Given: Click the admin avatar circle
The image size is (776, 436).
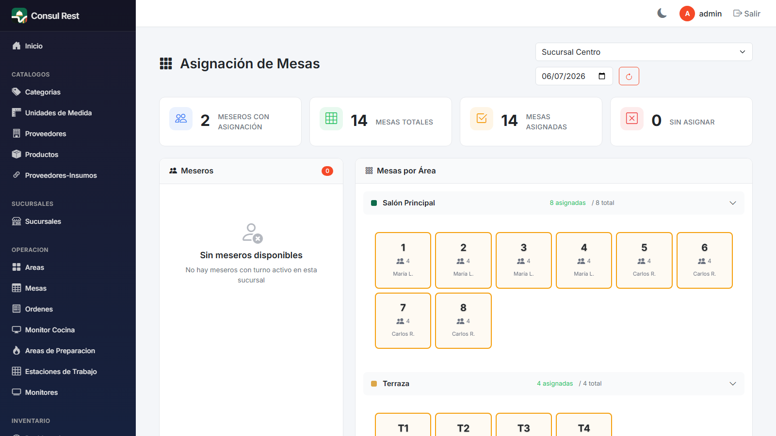Looking at the screenshot, I should coord(687,14).
